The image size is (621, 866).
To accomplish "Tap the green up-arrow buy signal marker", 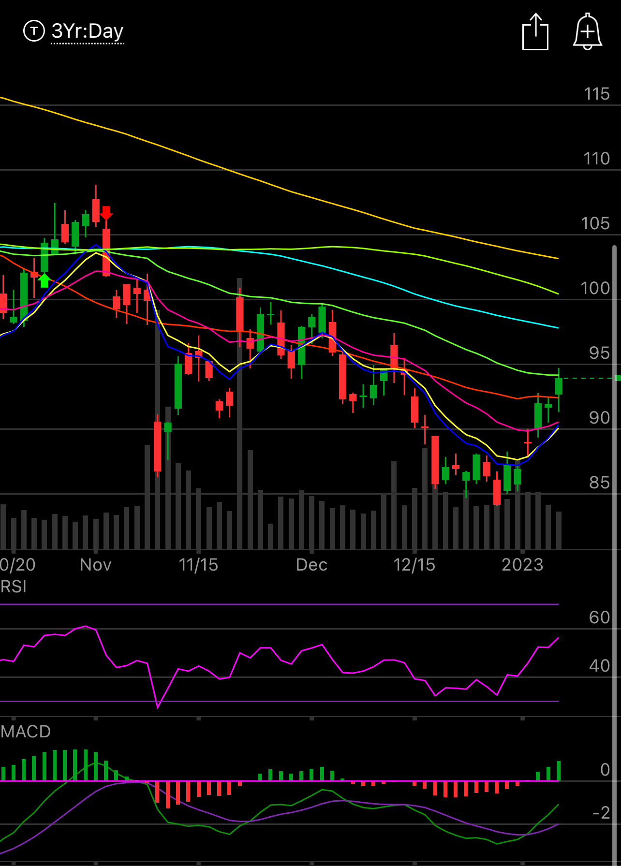I will pos(44,280).
